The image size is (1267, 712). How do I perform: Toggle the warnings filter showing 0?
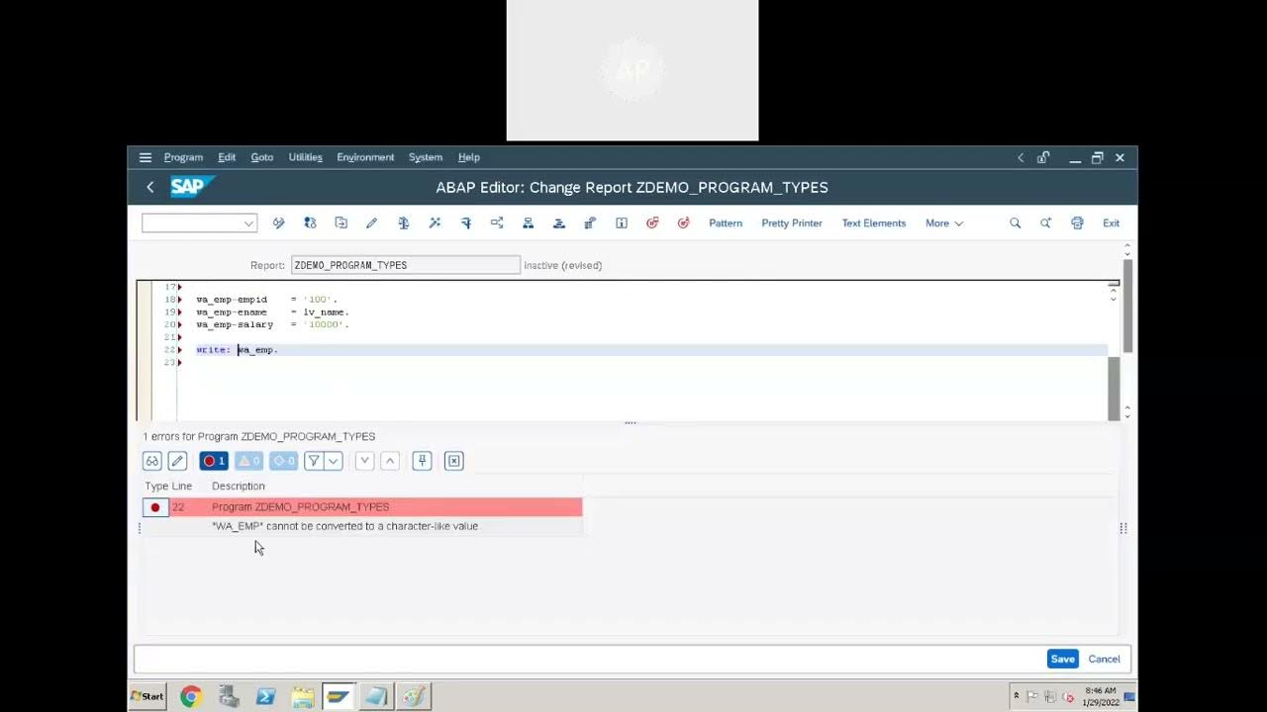point(248,461)
